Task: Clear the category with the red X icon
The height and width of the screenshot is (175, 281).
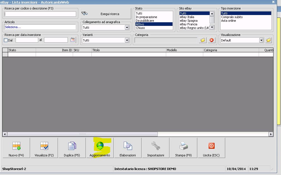Action: pos(212,40)
